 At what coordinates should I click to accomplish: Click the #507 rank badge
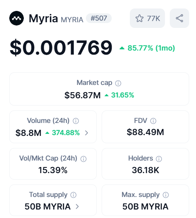click(x=99, y=18)
